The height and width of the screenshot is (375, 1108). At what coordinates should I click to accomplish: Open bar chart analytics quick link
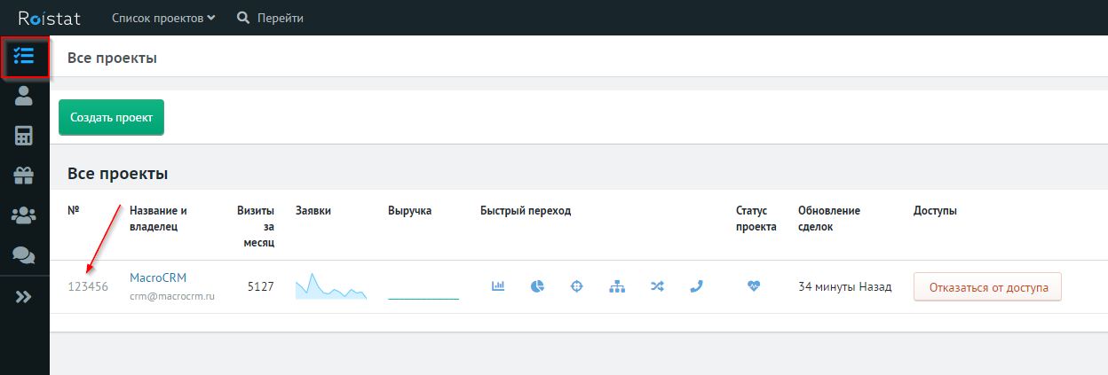(x=498, y=286)
